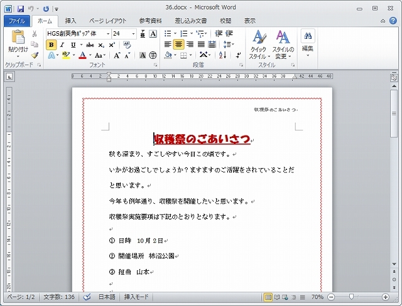Open the editing (編集) dropdown

(x=308, y=45)
